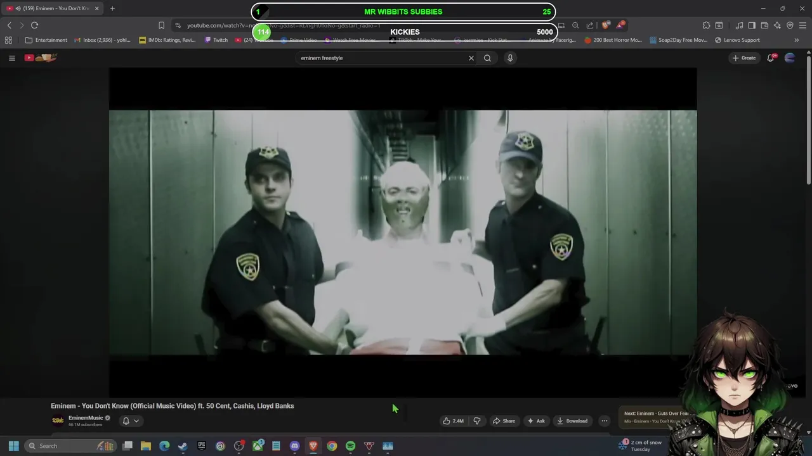Open Discord from the taskbar
This screenshot has height=456, width=812.
point(294,446)
